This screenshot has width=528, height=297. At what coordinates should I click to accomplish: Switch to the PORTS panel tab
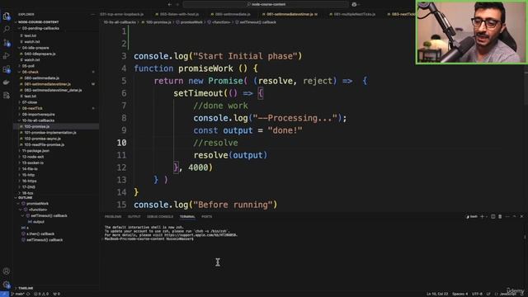(207, 216)
